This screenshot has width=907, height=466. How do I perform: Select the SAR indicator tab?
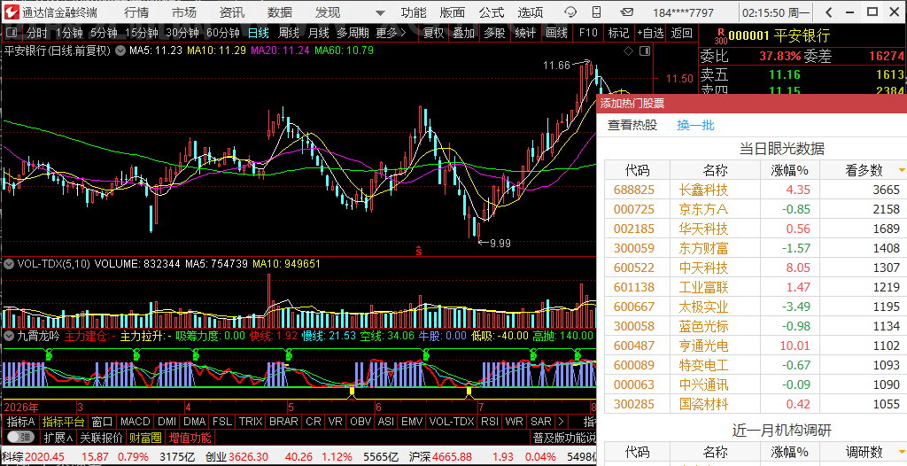[541, 422]
